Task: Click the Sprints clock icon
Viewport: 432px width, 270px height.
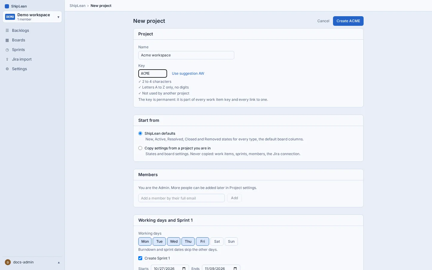Action: 7,50
